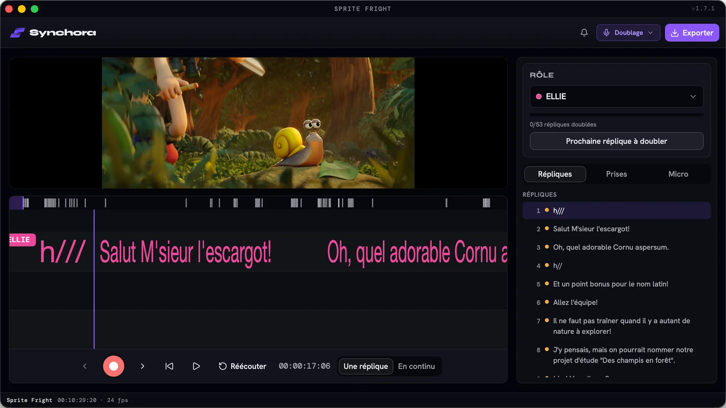Image resolution: width=726 pixels, height=408 pixels.
Task: Click Prochaine réplique à doubler
Action: [616, 141]
